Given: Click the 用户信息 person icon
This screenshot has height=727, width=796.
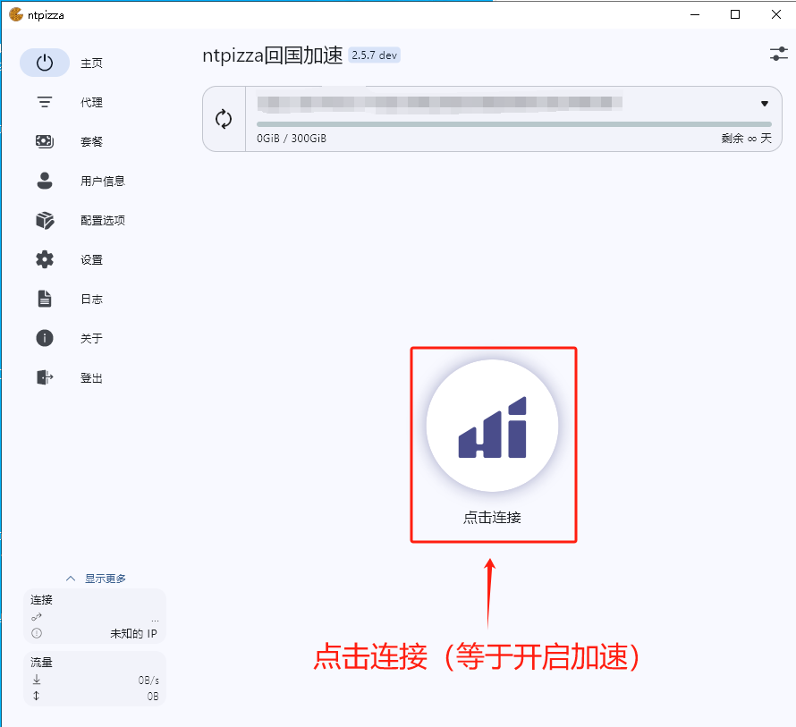Looking at the screenshot, I should click(x=45, y=181).
